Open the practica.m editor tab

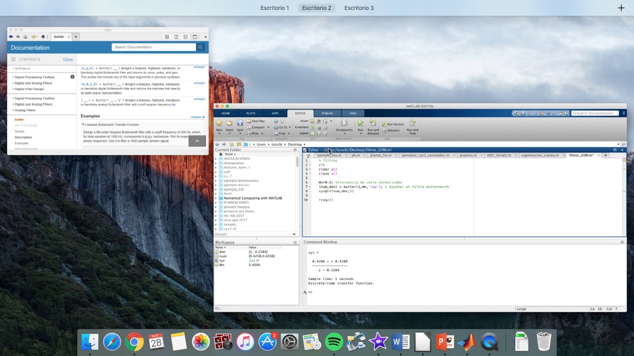coord(468,155)
